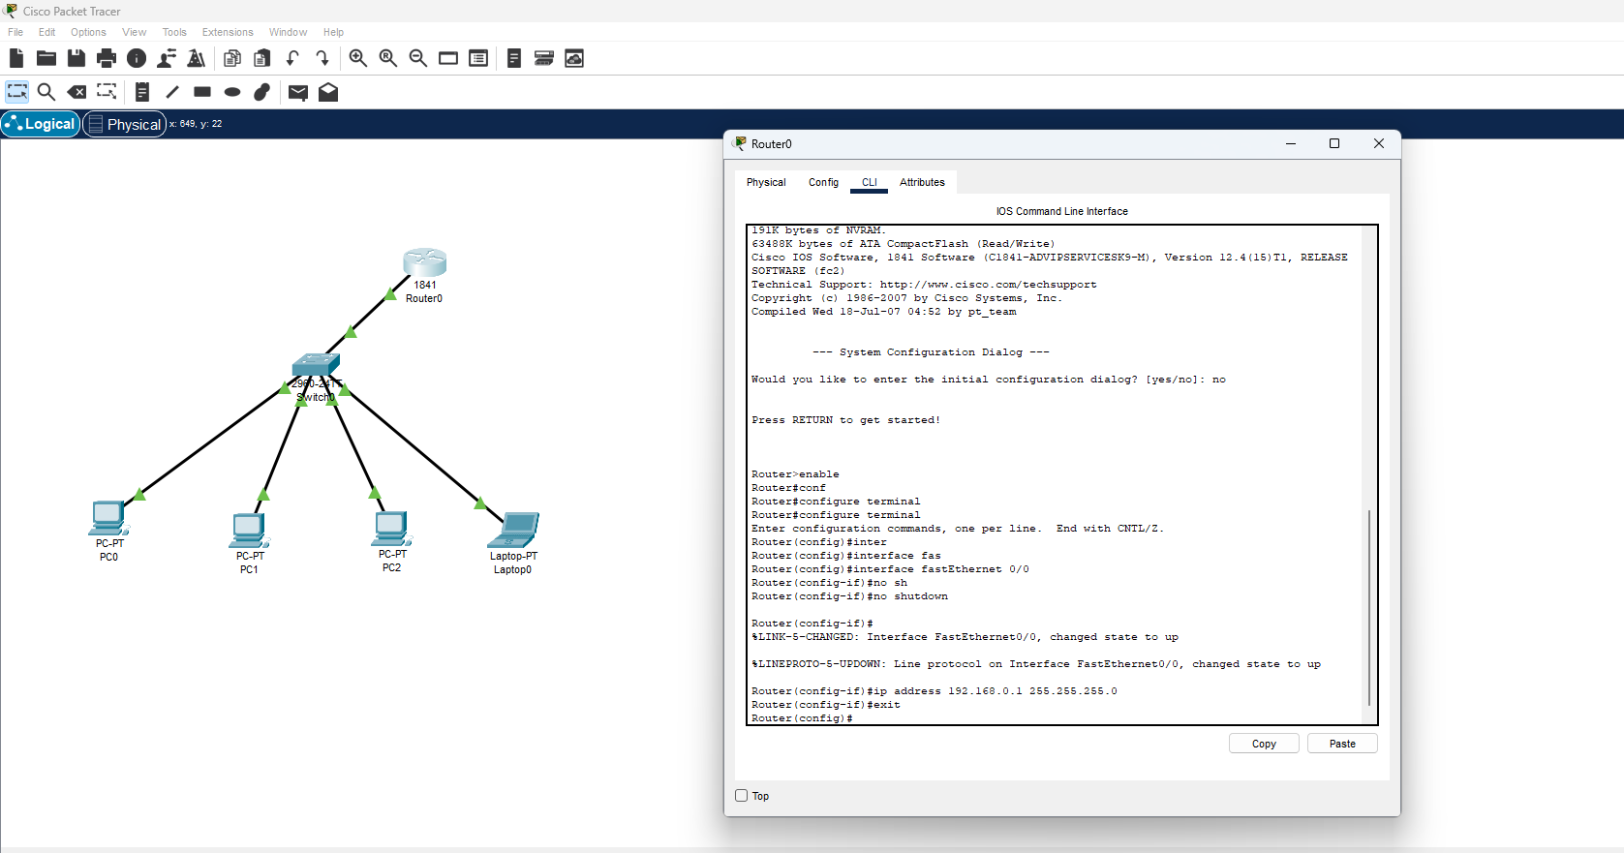The height and width of the screenshot is (853, 1624).
Task: Click the cloud screenshot icon
Action: coord(574,58)
